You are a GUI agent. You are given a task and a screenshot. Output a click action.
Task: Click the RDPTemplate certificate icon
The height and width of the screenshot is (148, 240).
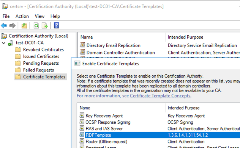82,135
